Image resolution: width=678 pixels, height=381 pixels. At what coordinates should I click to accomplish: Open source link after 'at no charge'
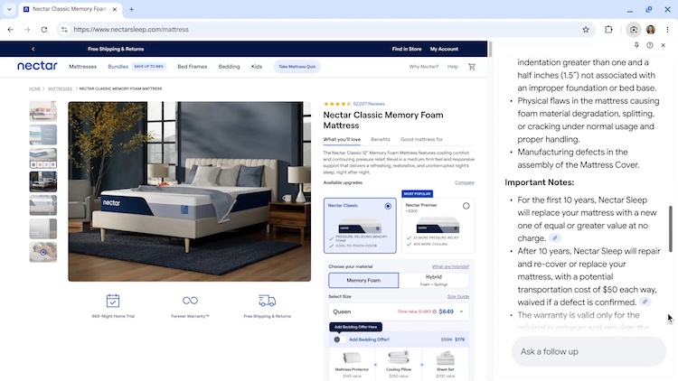click(x=555, y=238)
